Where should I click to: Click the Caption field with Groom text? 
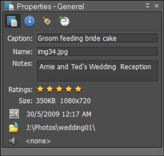(x=97, y=38)
